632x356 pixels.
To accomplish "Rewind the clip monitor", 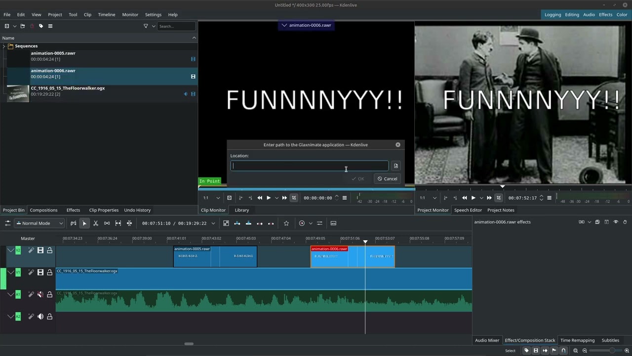I will pos(260,198).
